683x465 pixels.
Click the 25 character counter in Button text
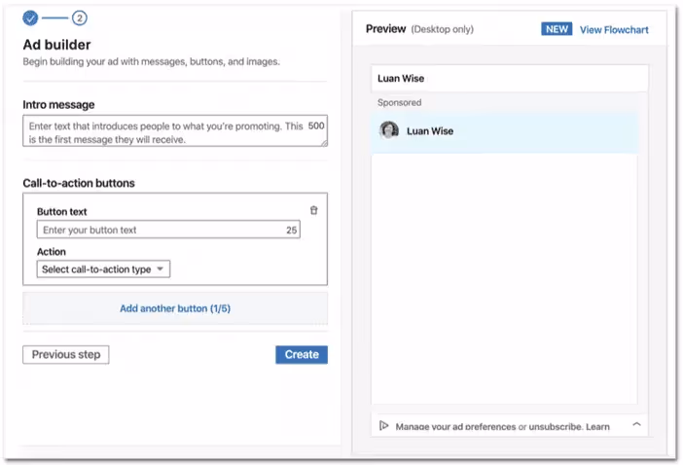click(x=292, y=230)
